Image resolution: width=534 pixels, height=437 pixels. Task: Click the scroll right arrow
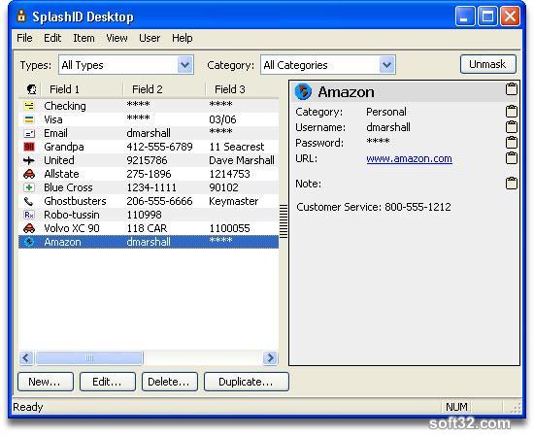(270, 358)
